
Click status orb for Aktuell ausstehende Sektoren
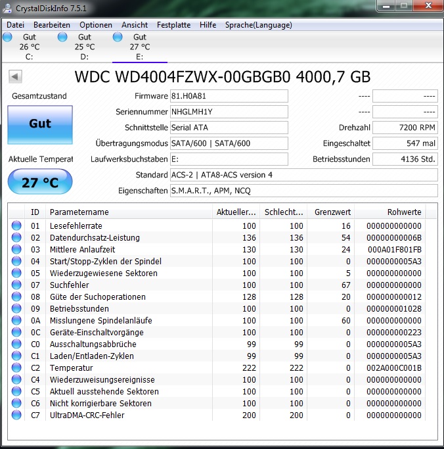[16, 391]
